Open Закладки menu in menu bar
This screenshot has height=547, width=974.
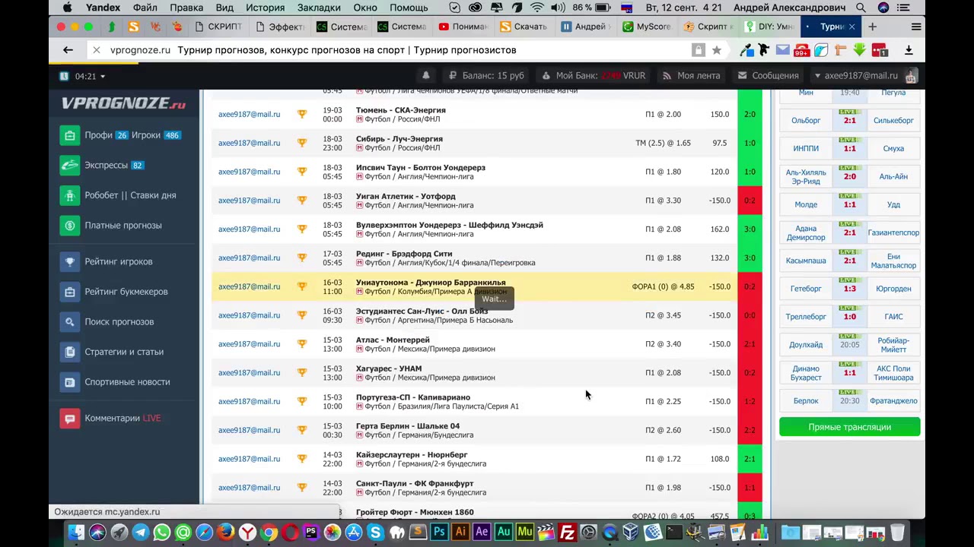click(x=319, y=8)
